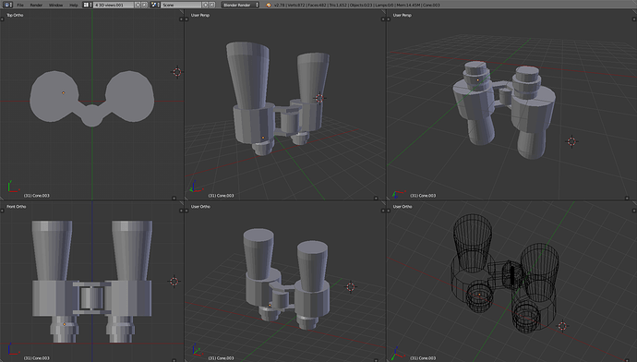Open the Render menu

[36, 5]
